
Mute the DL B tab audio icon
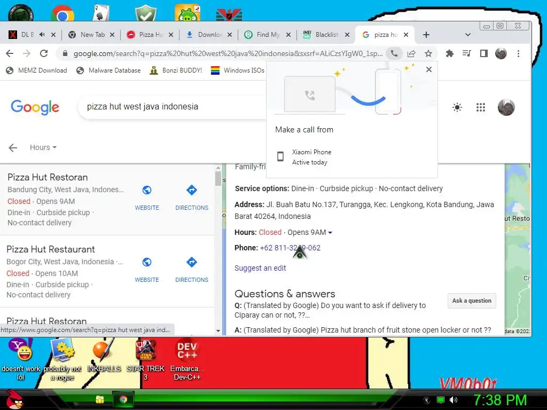click(42, 35)
